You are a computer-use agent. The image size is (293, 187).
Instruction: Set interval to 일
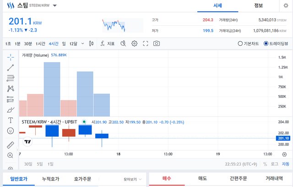64,44
